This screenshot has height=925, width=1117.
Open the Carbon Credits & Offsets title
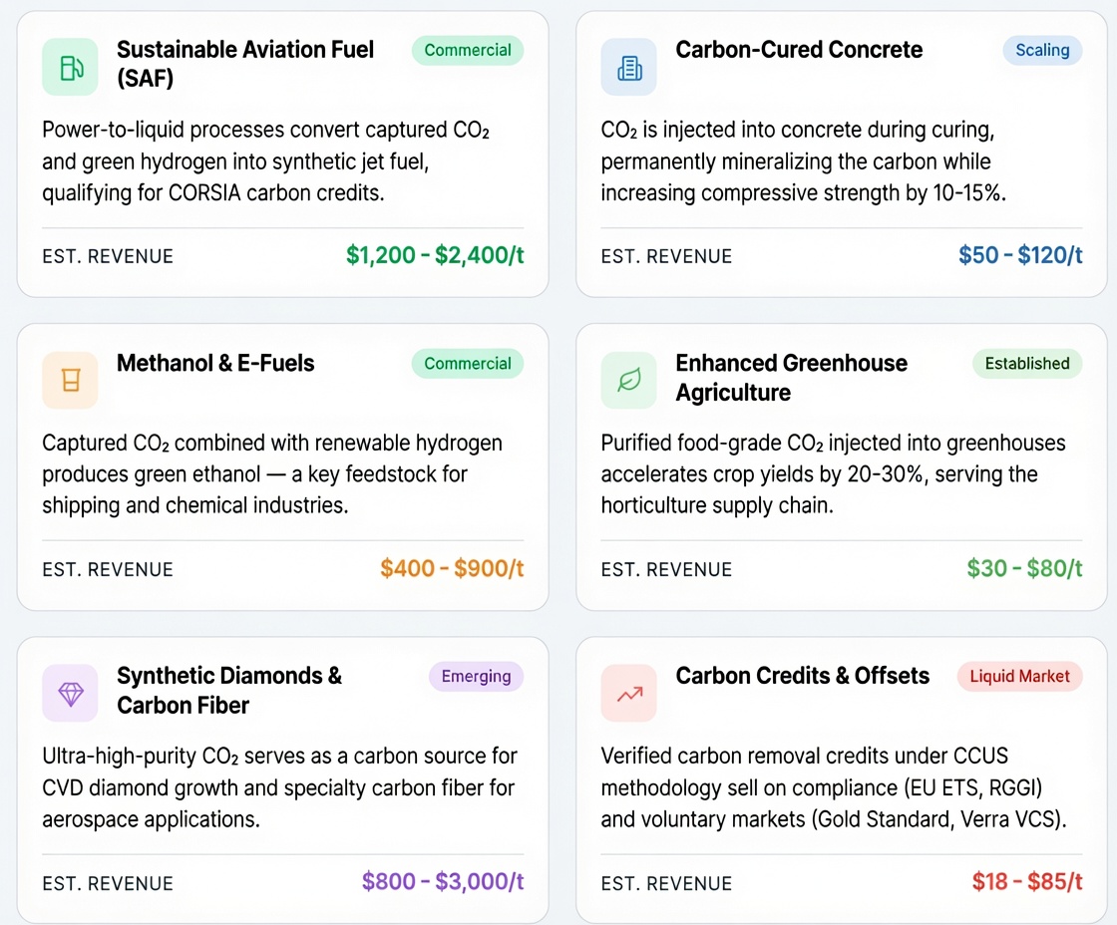pos(802,676)
